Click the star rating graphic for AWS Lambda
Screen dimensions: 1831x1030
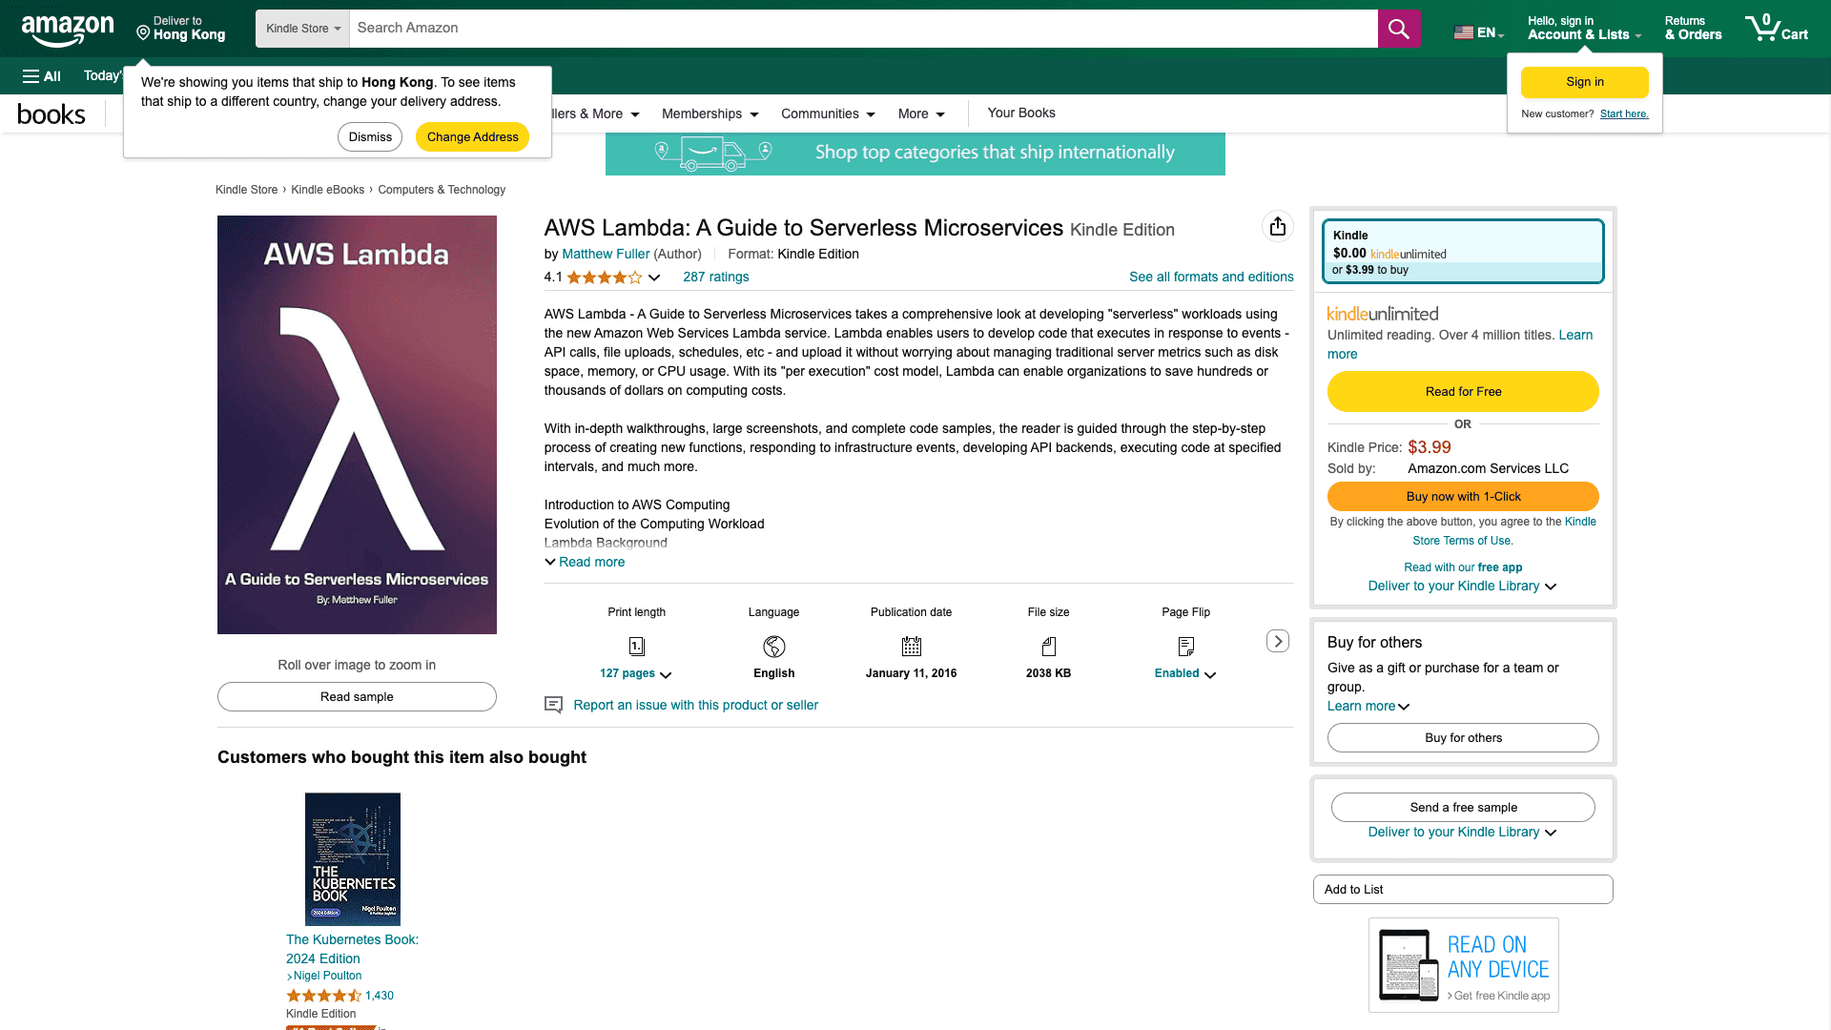tap(605, 278)
